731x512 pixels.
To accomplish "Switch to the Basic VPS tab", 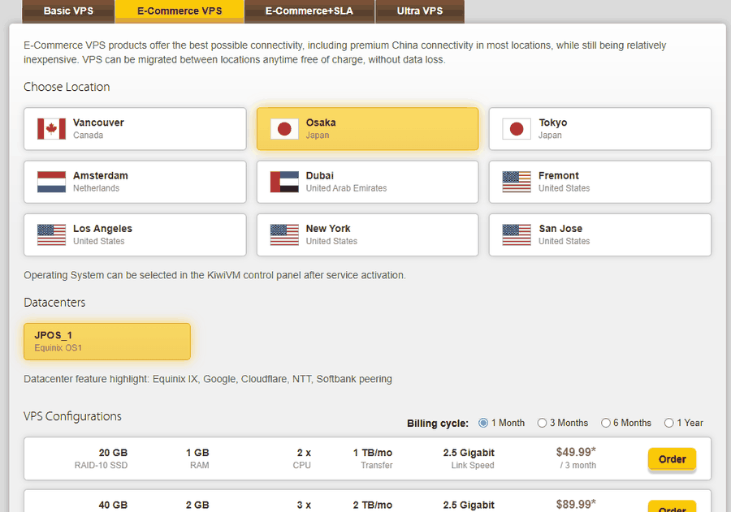I will (x=68, y=11).
